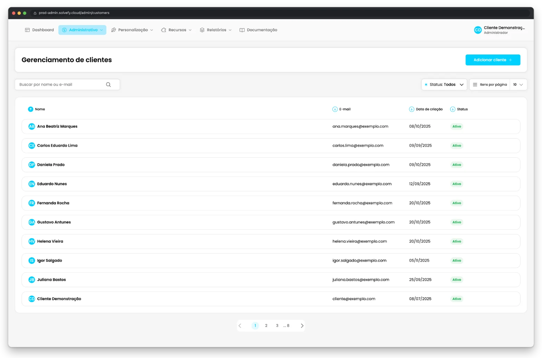
Task: Click Daniela Prado avatar icon
Action: (32, 165)
